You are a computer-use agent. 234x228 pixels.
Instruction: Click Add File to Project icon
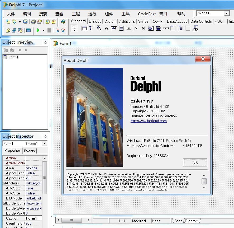pos(47,22)
